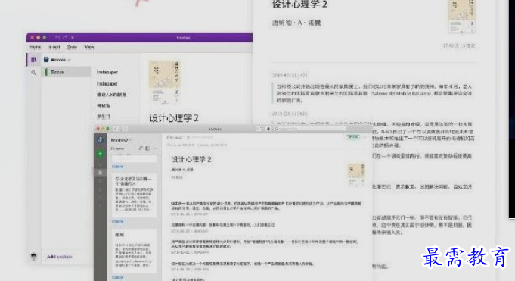Click book cover thumbnail at top right page
The width and height of the screenshot is (515, 281).
[x=461, y=17]
